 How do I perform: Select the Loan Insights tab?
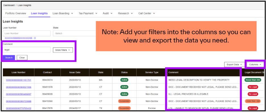click(x=39, y=13)
